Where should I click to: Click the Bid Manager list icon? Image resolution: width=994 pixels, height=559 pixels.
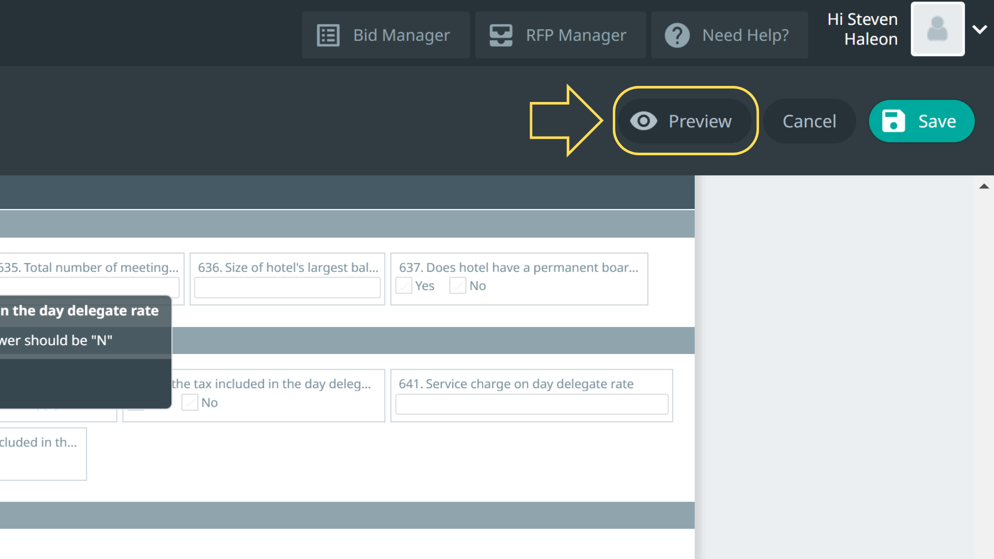328,35
